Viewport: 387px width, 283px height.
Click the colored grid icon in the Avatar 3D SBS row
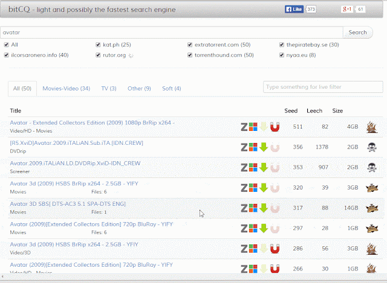point(253,208)
